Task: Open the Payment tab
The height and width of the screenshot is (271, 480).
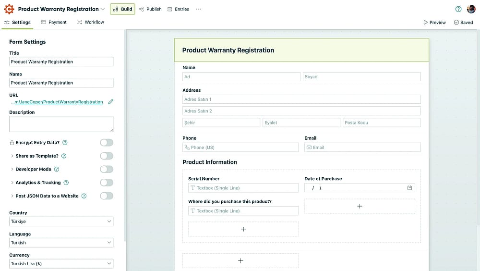Action: tap(54, 23)
